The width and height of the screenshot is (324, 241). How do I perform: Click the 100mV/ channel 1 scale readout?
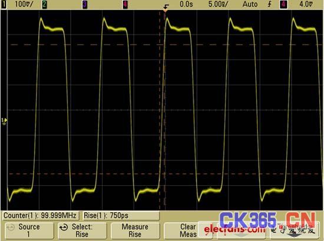coord(24,4)
